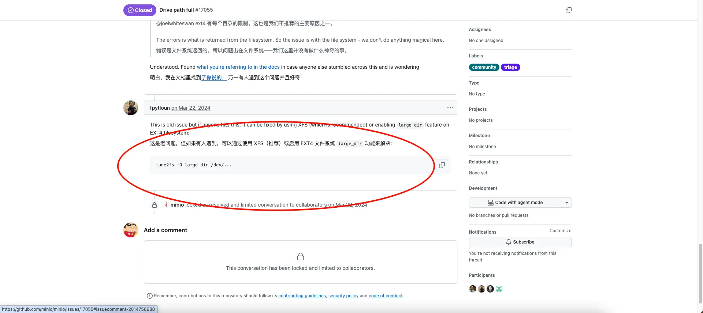Click the community label
703x313 pixels.
484,67
